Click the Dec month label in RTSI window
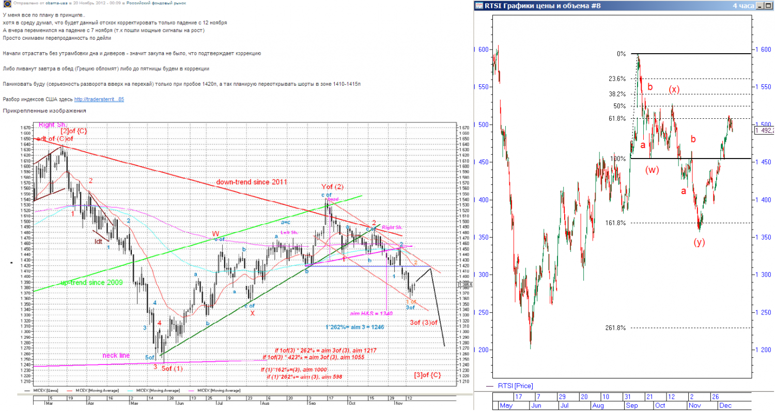Viewport: 775px width, 411px height. point(725,406)
